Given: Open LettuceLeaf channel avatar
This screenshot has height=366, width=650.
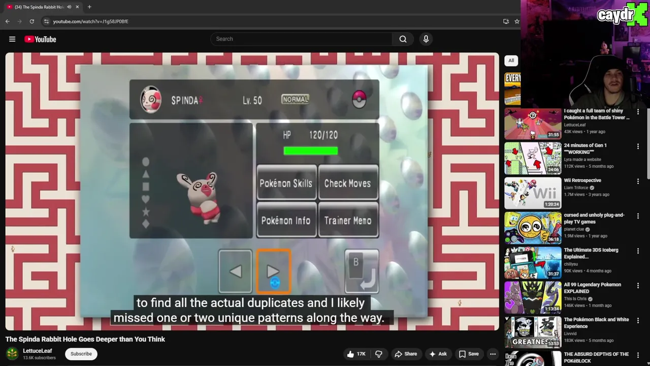Looking at the screenshot, I should tap(12, 353).
